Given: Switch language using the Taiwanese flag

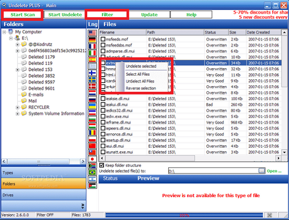Looking at the screenshot, I should (x=92, y=152).
